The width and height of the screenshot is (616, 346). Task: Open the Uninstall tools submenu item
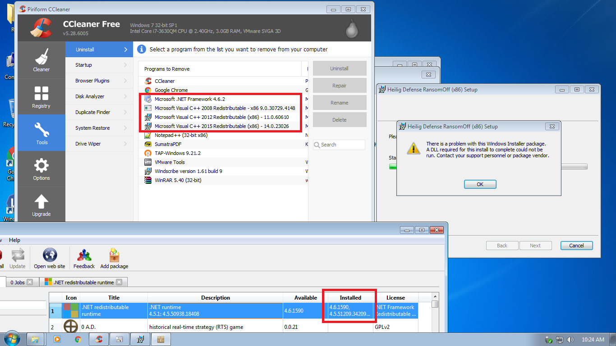pyautogui.click(x=99, y=50)
